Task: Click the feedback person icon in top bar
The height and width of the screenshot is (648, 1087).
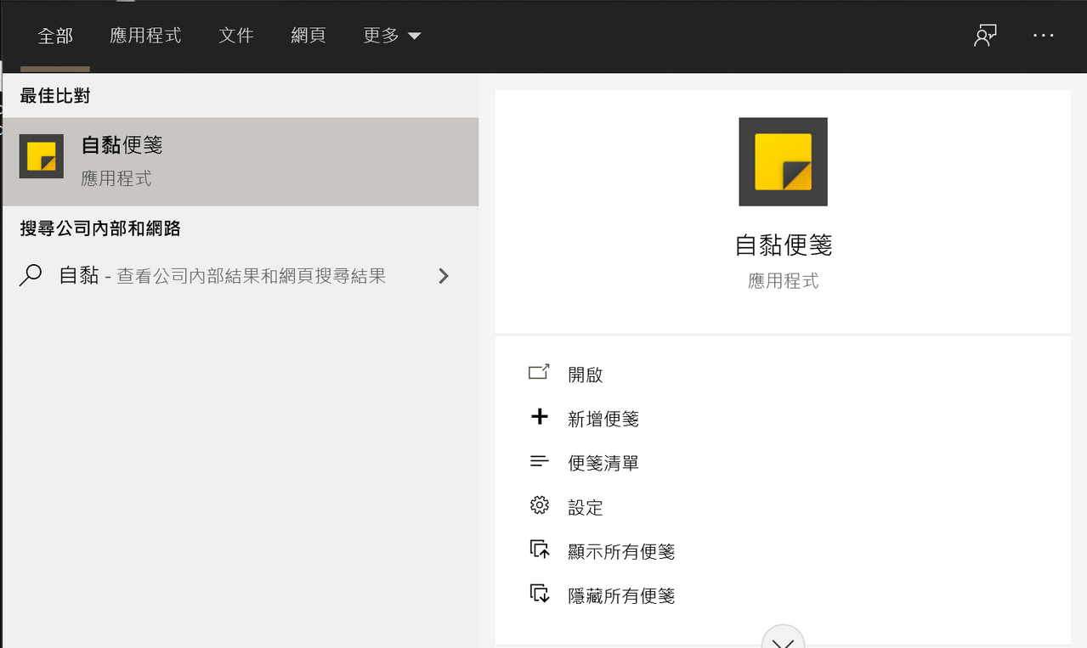Action: pyautogui.click(x=985, y=36)
